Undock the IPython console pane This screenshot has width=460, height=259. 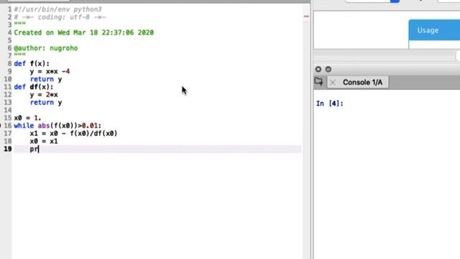pos(328,69)
